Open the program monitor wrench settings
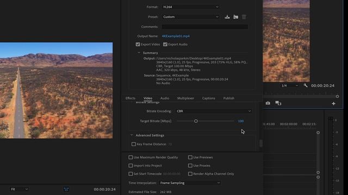The height and width of the screenshot is (195, 348). [306, 86]
